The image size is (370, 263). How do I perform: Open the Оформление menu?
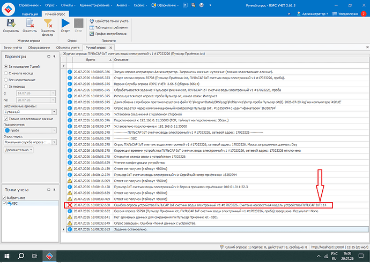165,5
